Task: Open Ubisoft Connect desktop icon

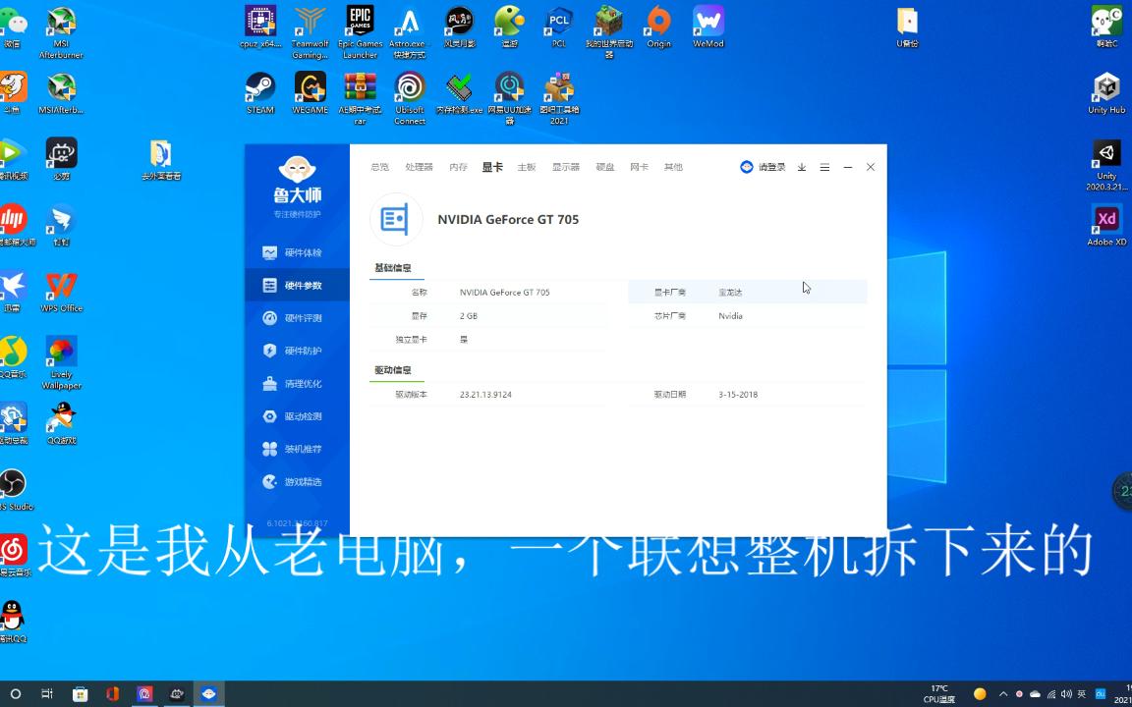Action: (410, 98)
